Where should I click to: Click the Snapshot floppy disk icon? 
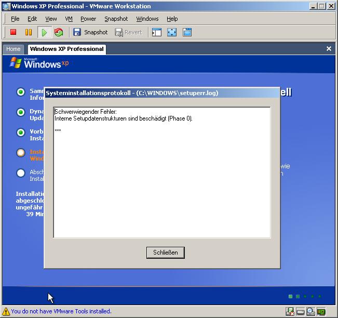[x=77, y=32]
